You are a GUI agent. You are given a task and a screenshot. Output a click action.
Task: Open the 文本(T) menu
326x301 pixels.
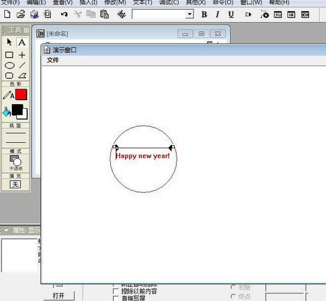tap(142, 3)
